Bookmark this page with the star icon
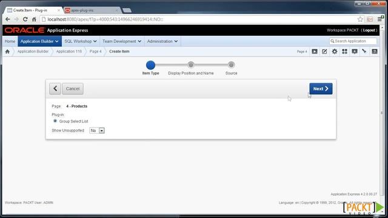This screenshot has height=218, width=388. [360, 19]
